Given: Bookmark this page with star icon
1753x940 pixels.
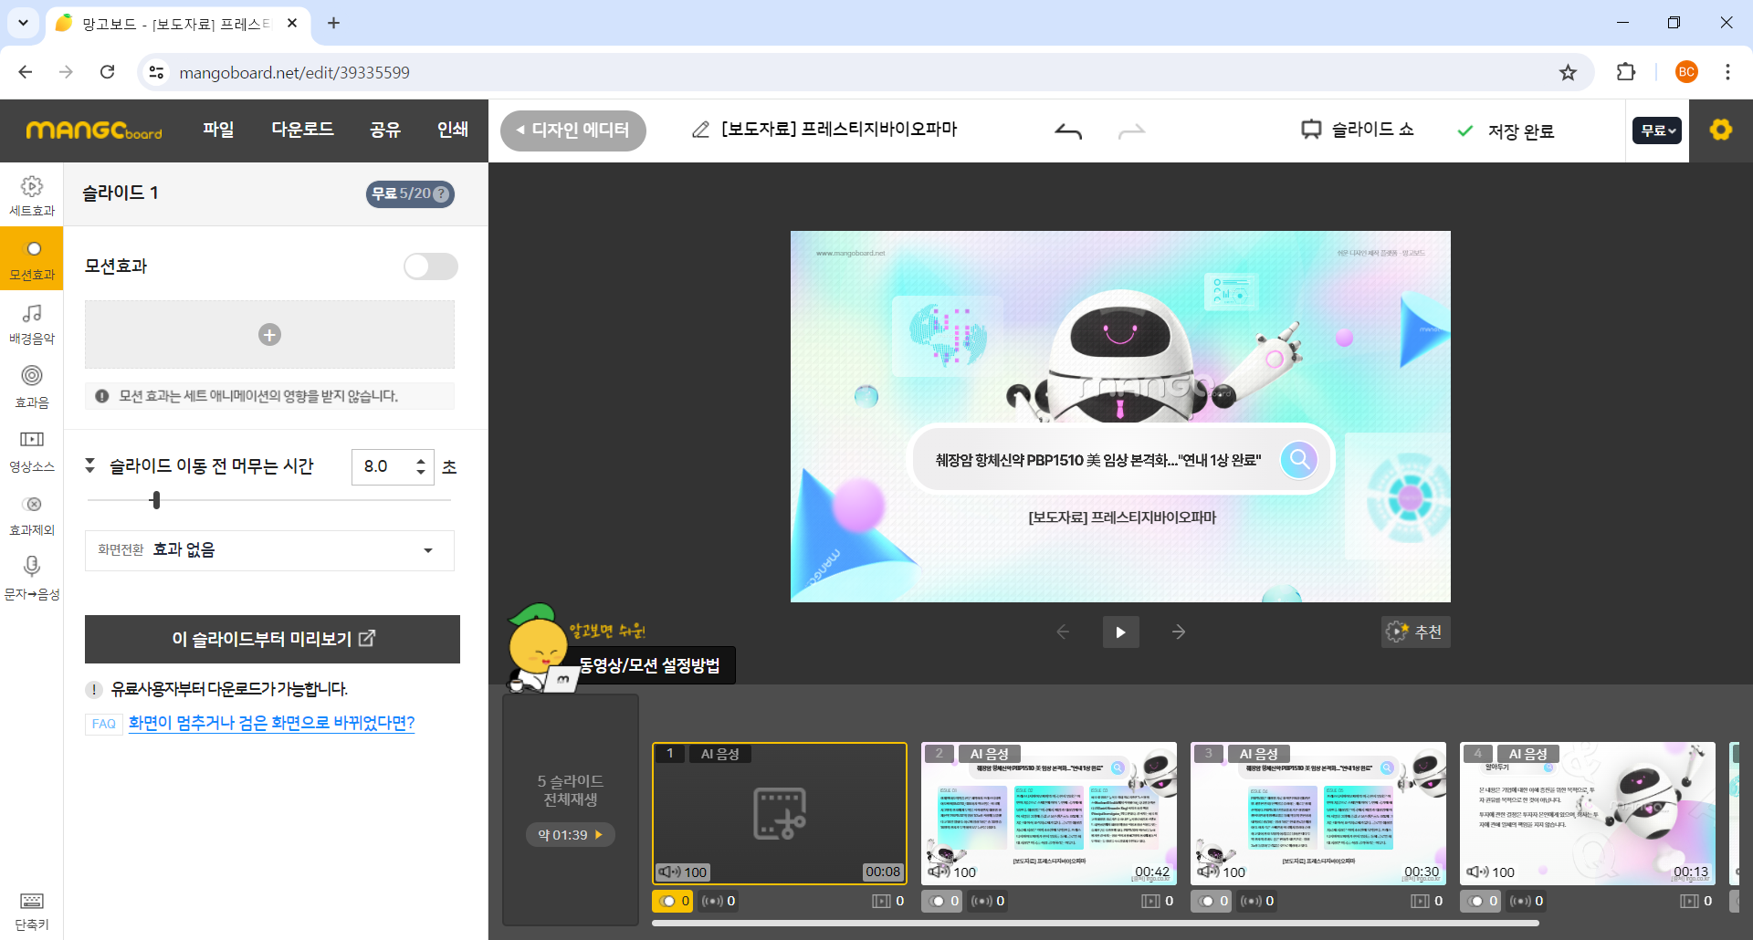Looking at the screenshot, I should [1568, 72].
